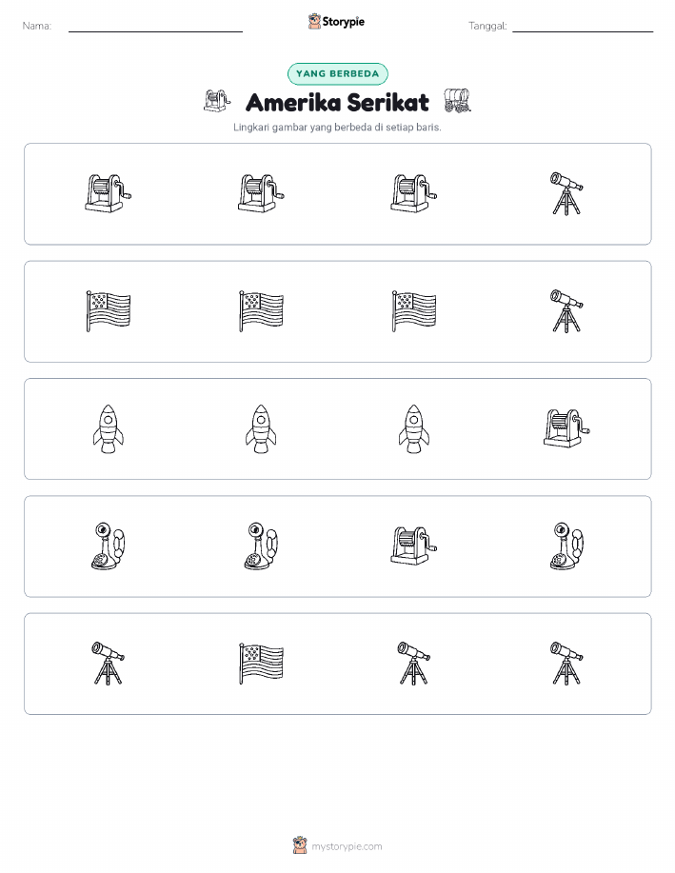Select the pencil sharpener among the telephones
The image size is (675, 873).
[x=414, y=546]
